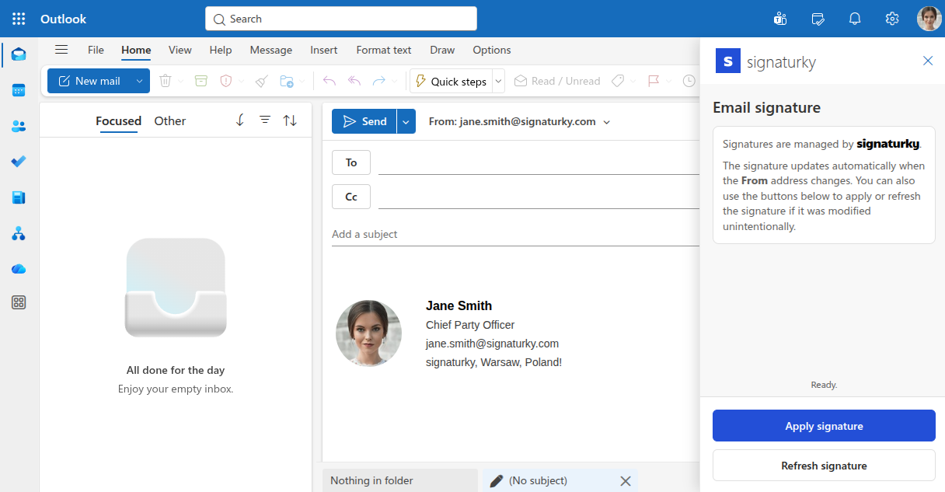Select the Sweep tool in the toolbar

[260, 81]
